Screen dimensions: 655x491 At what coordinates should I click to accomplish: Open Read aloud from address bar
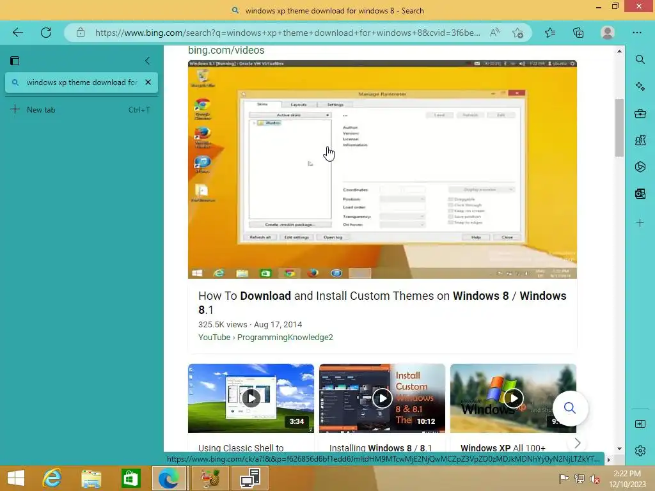coord(494,33)
